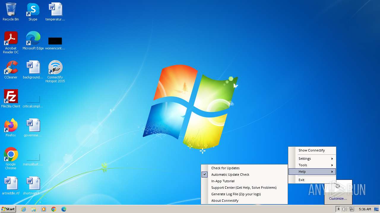The height and width of the screenshot is (213, 380).
Task: Open the Start menu
Action: (x=8, y=209)
